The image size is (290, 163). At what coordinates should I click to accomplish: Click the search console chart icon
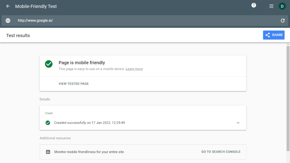coord(48,152)
